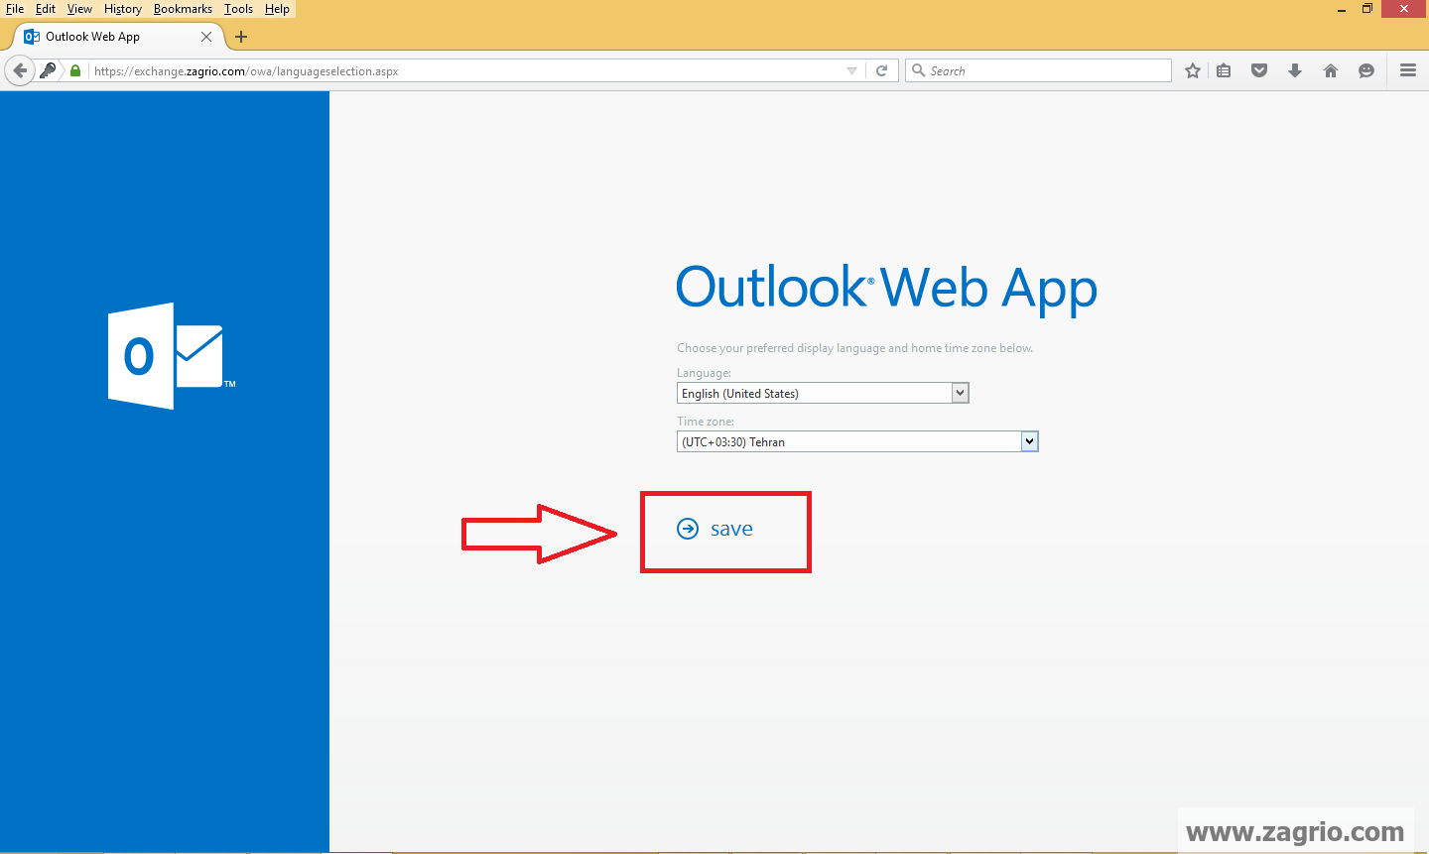This screenshot has height=854, width=1429.
Task: Click the Outlook Web App heading
Action: click(886, 289)
